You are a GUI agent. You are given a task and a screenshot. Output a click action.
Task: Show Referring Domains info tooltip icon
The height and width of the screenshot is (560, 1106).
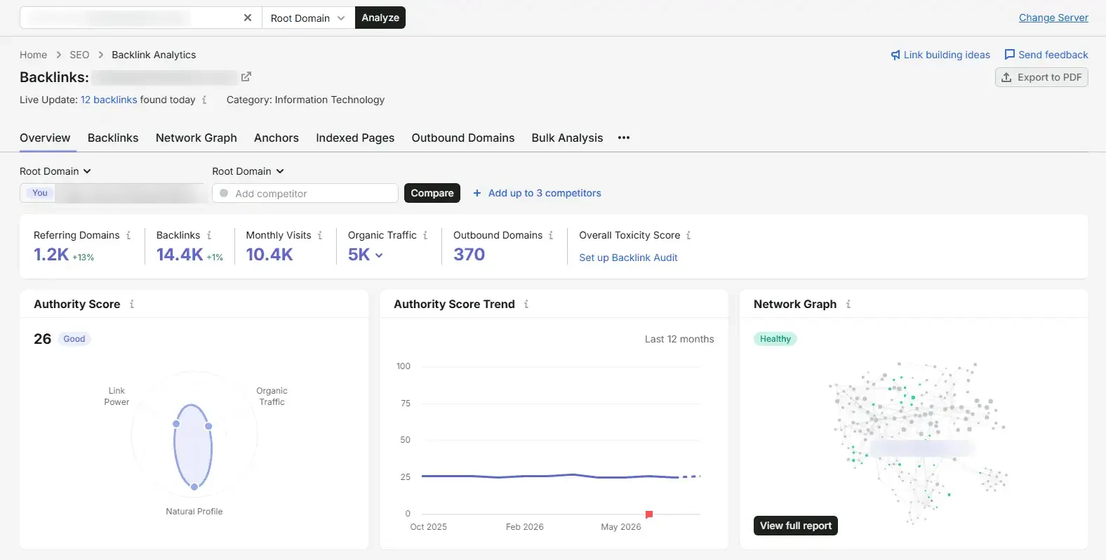pos(128,235)
